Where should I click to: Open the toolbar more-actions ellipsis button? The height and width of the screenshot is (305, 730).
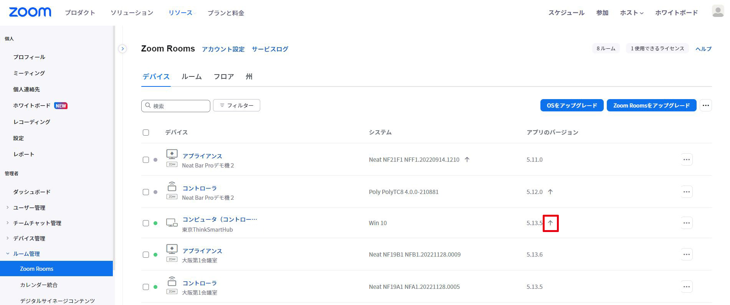[706, 105]
